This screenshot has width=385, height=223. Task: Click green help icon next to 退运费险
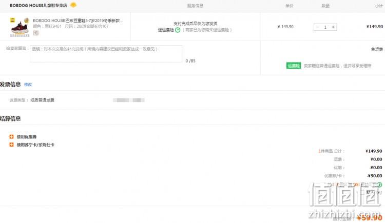point(178,30)
